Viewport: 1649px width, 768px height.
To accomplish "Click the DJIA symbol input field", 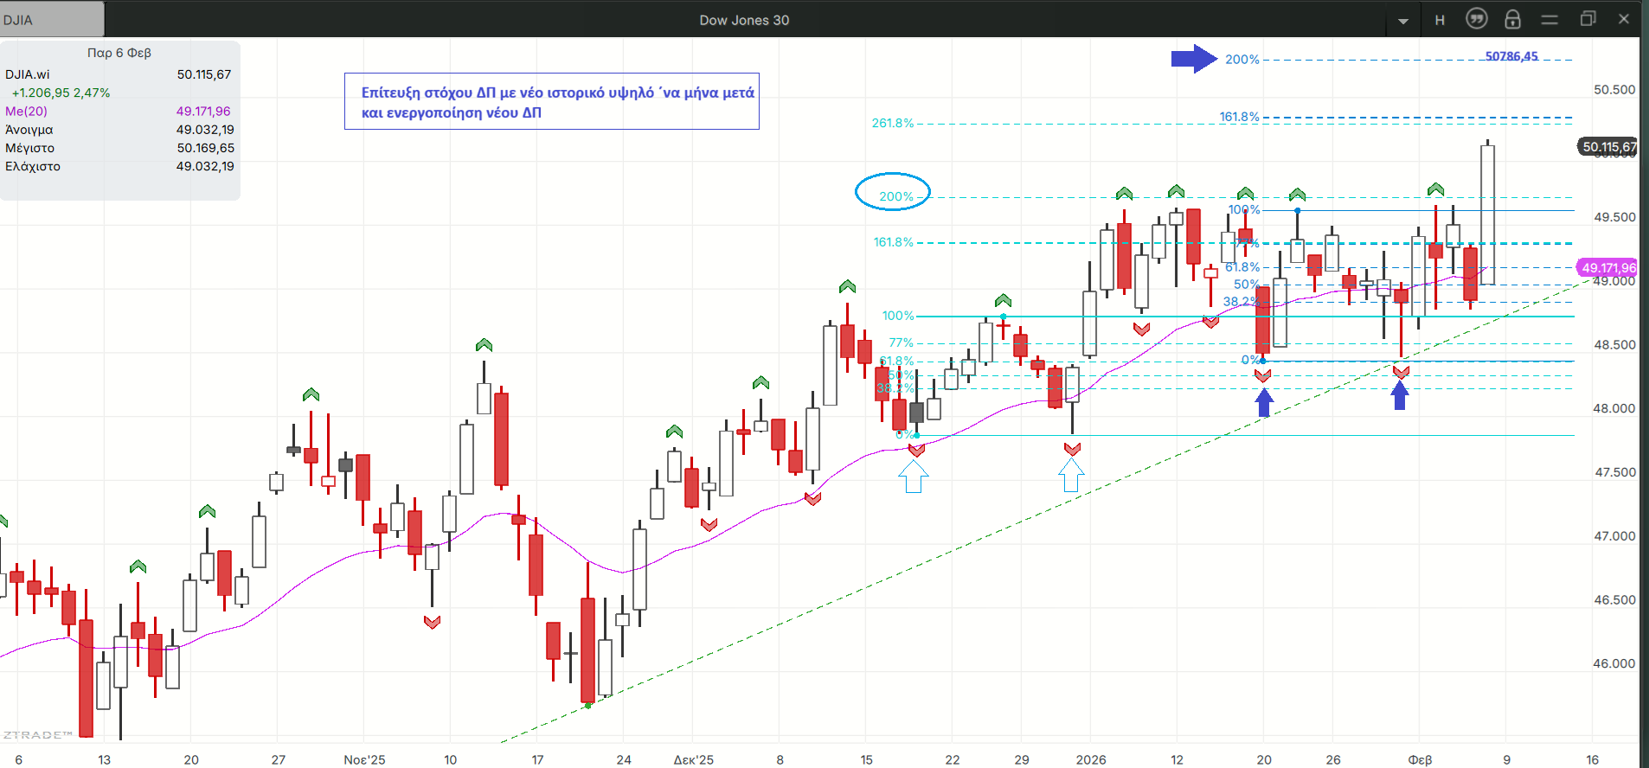I will pos(52,20).
